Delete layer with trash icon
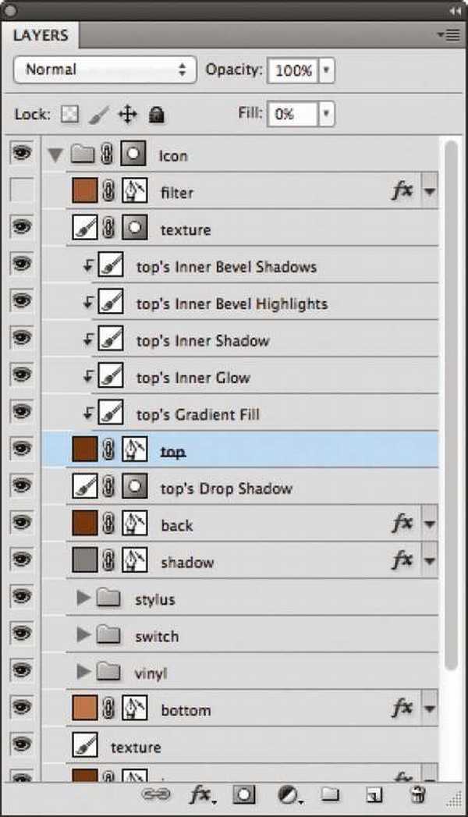 [418, 794]
